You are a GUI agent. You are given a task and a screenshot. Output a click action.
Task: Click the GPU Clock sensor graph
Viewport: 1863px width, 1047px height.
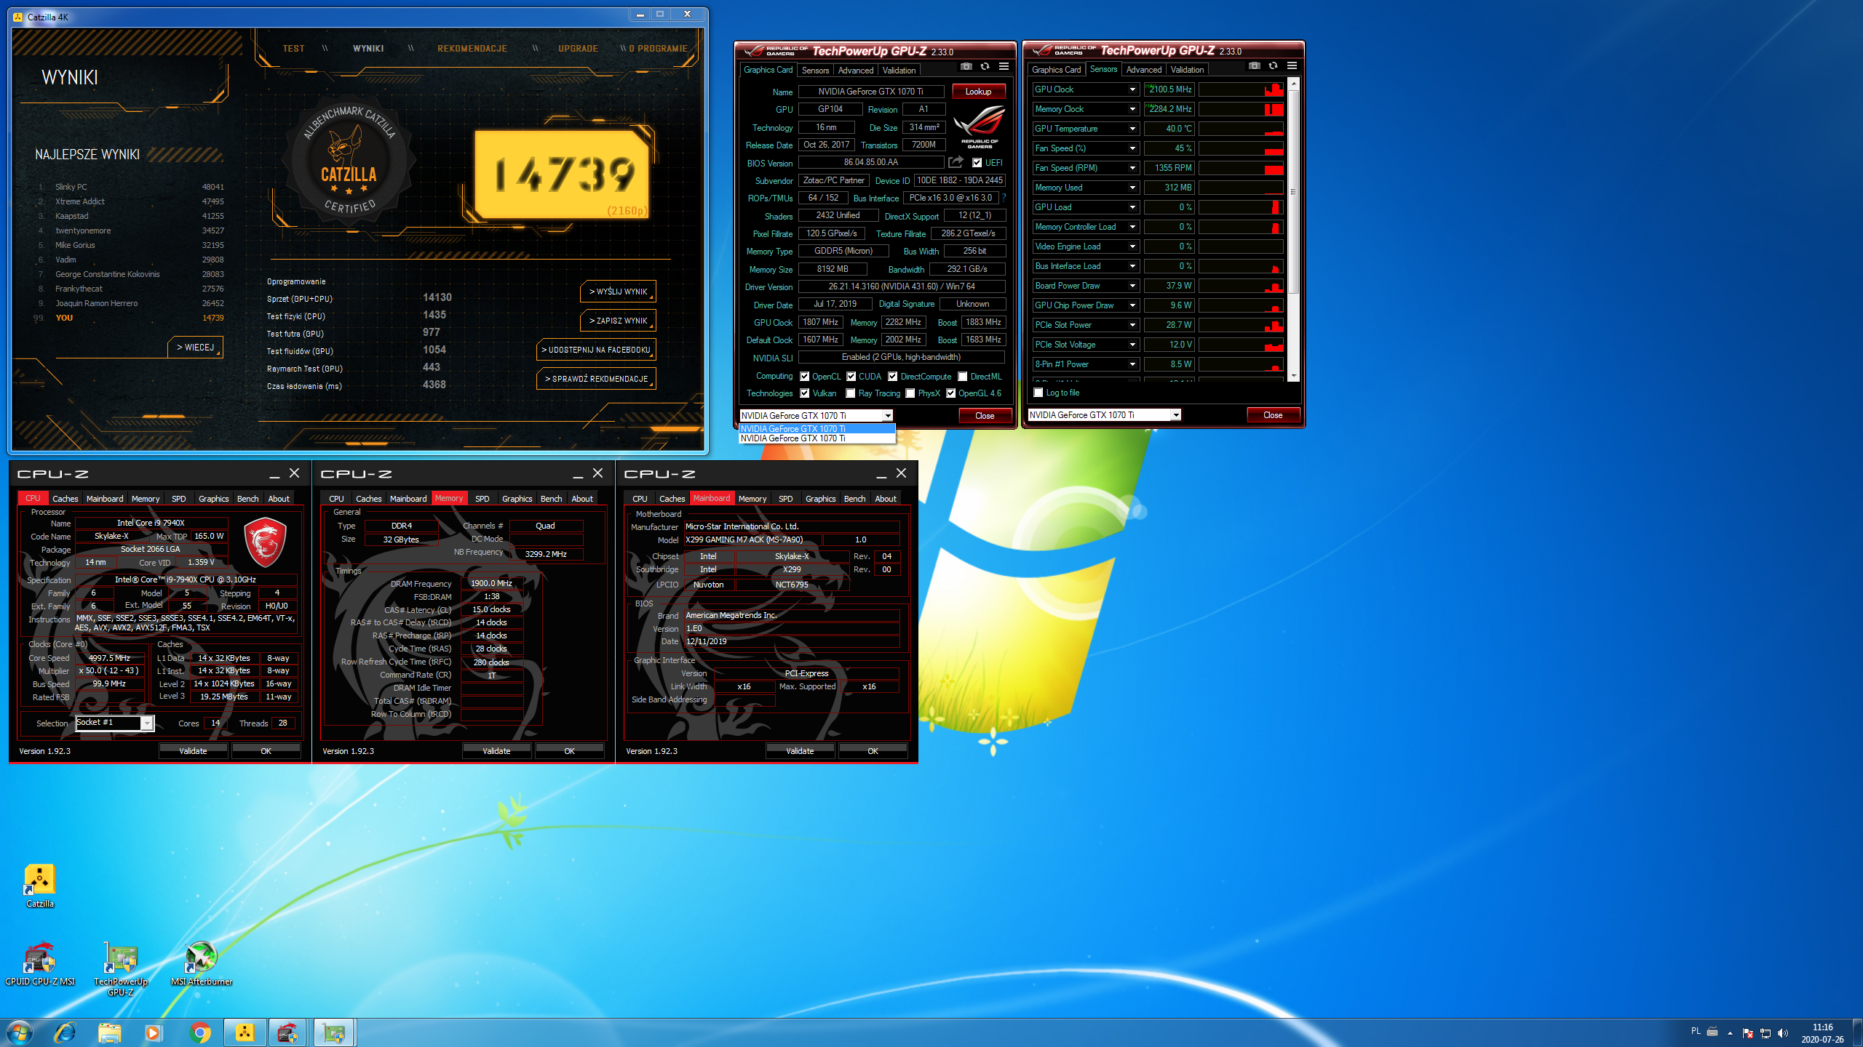(1241, 89)
